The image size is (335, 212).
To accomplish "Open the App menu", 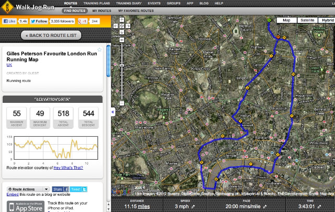I will coord(190,4).
